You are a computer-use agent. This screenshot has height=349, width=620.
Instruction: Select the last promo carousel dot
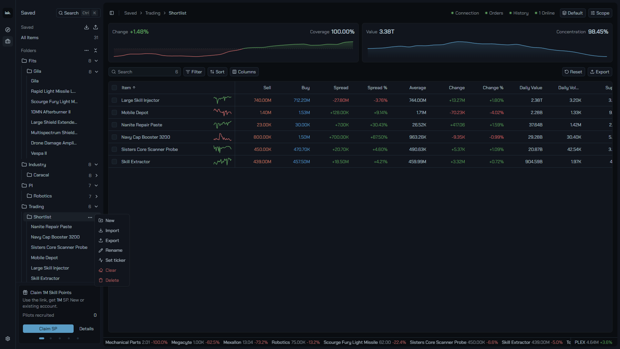click(x=78, y=338)
